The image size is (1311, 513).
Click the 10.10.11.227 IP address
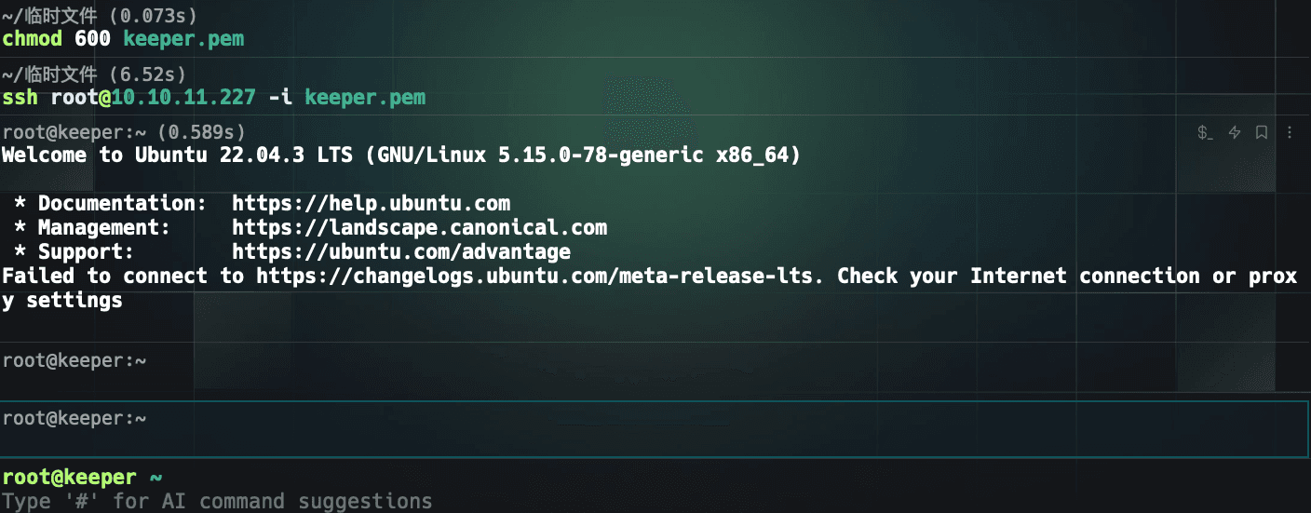tap(183, 97)
